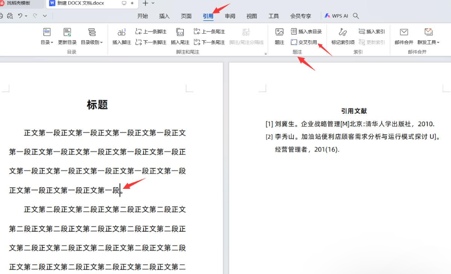The width and height of the screenshot is (451, 274).
Task: Click the 邮件合并 mail merge icon
Action: click(x=404, y=33)
